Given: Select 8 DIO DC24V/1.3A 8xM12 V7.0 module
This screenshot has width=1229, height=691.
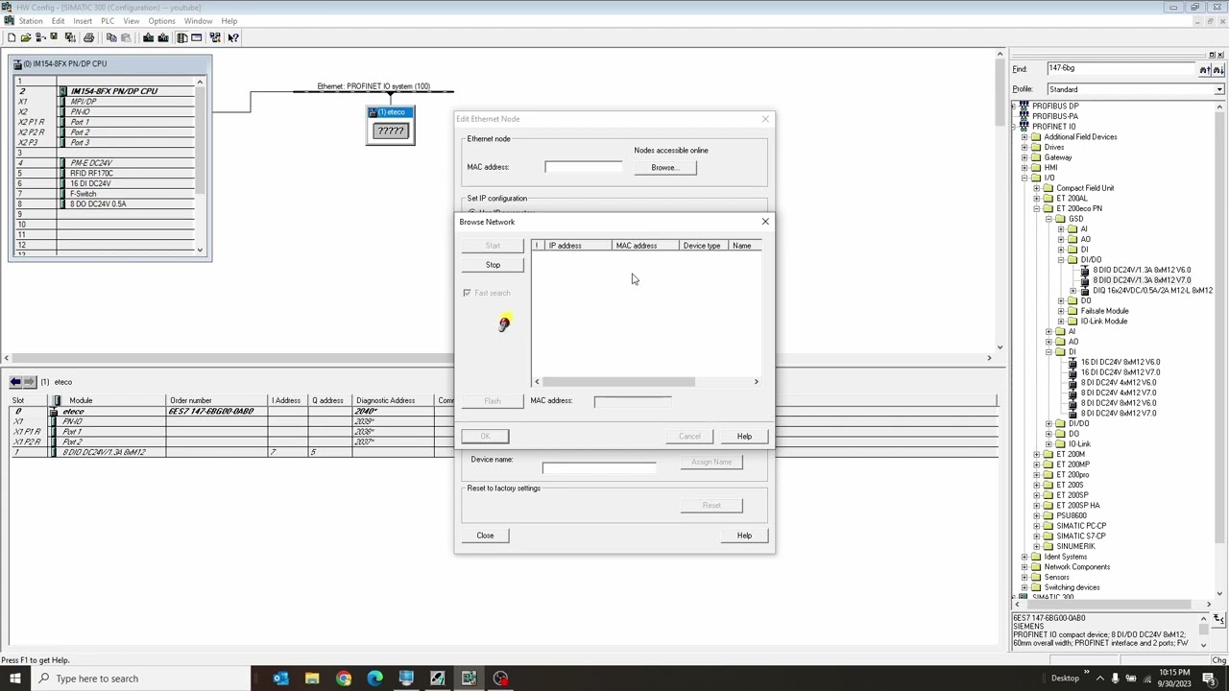Looking at the screenshot, I should point(1142,280).
